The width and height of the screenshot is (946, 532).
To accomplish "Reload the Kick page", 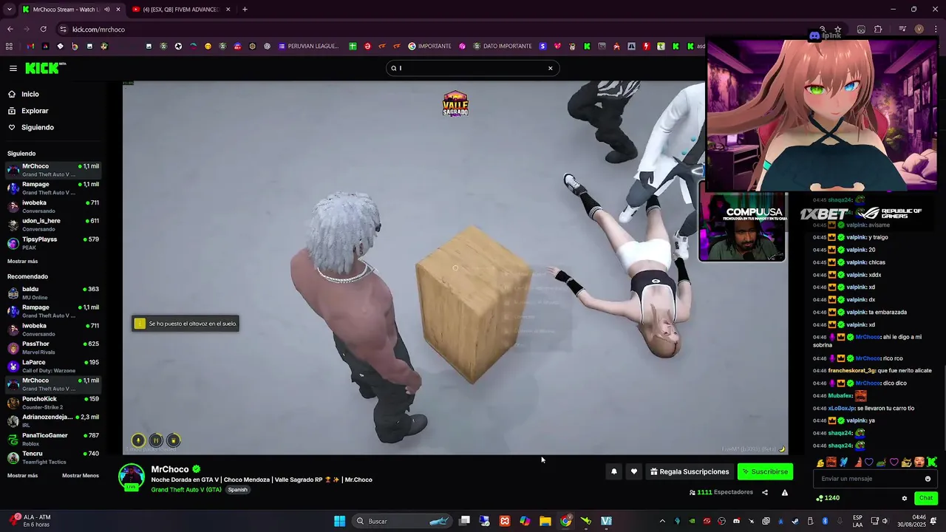I will point(44,29).
